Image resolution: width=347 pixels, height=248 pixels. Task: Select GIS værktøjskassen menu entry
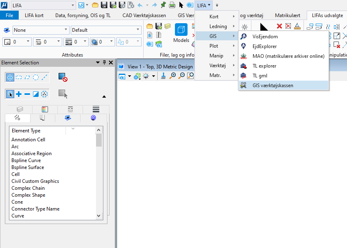(272, 86)
